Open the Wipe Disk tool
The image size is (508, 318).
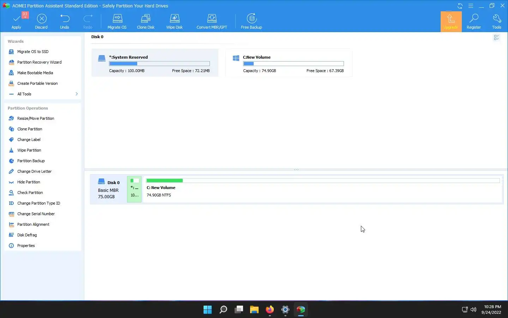click(x=175, y=22)
